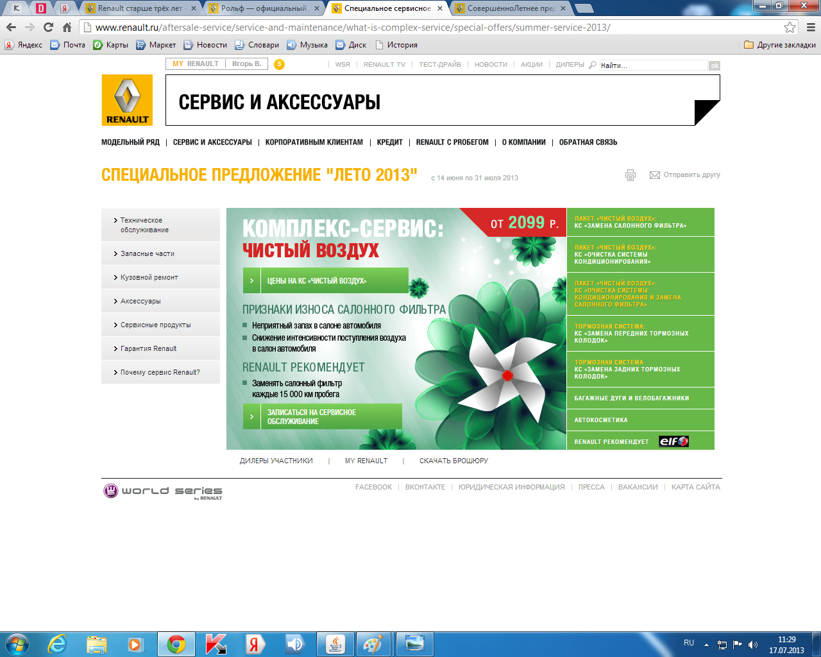Reload the current Renault page
Viewport: 821px width, 657px height.
click(x=48, y=27)
